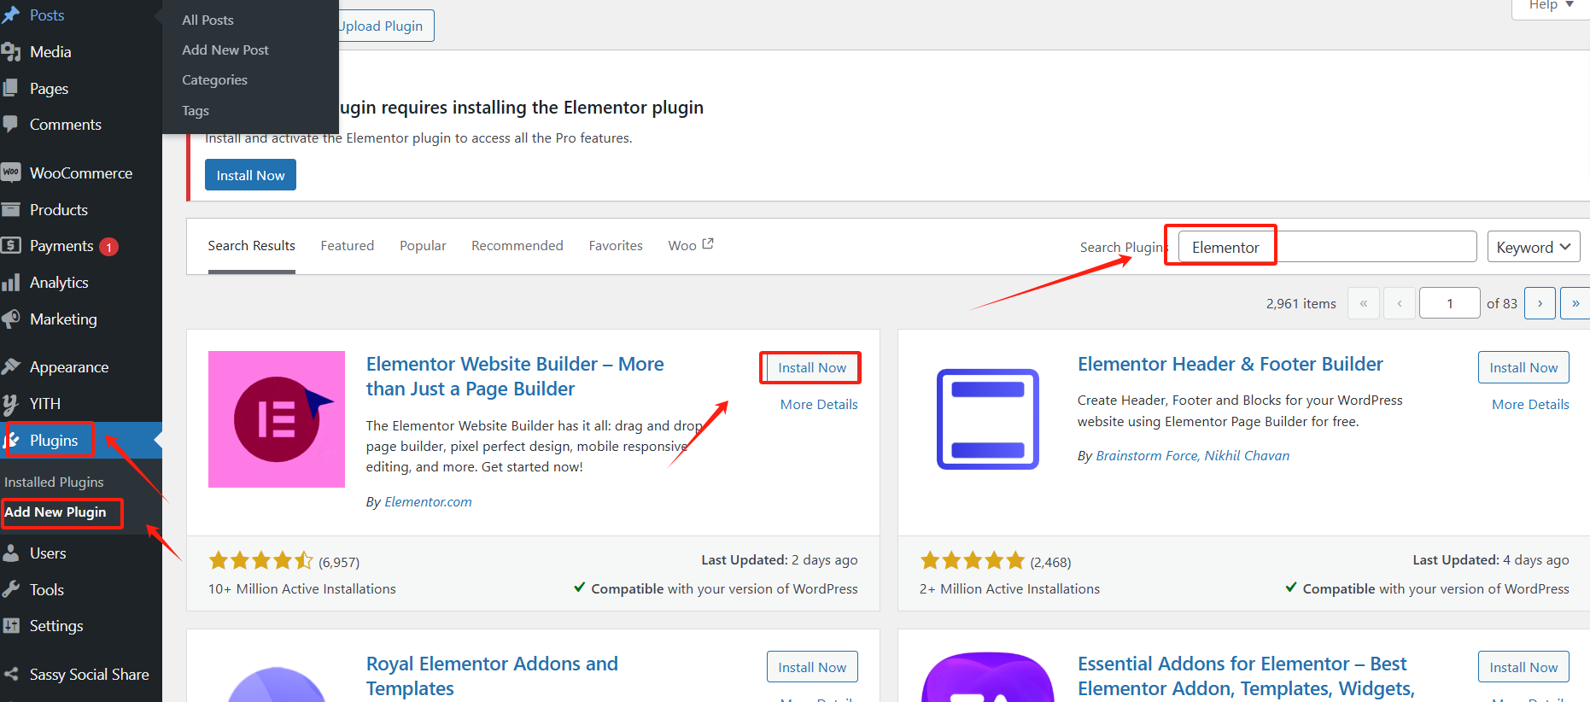Open More Details for Header & Footer Builder
This screenshot has height=702, width=1590.
1530,405
